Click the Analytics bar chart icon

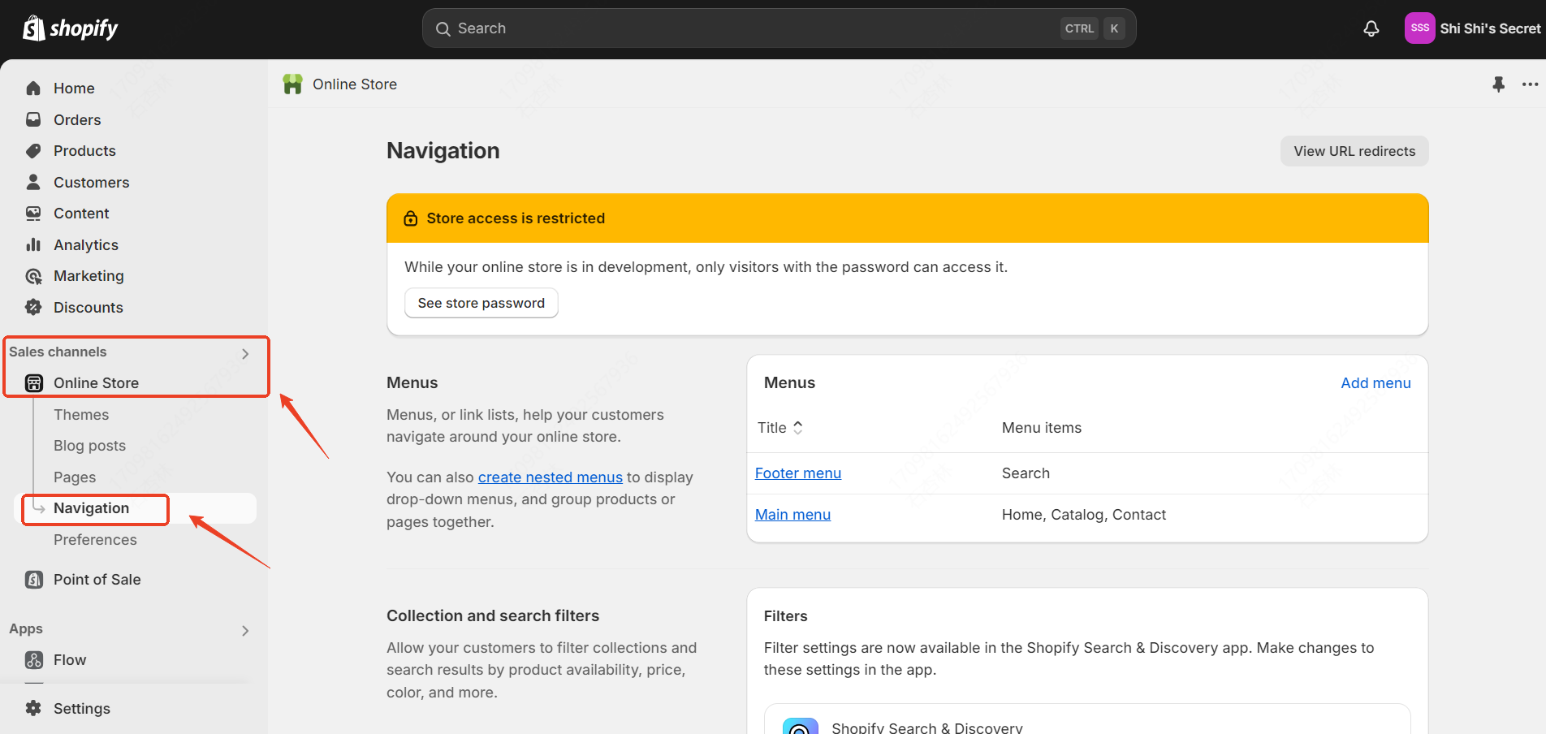33,244
